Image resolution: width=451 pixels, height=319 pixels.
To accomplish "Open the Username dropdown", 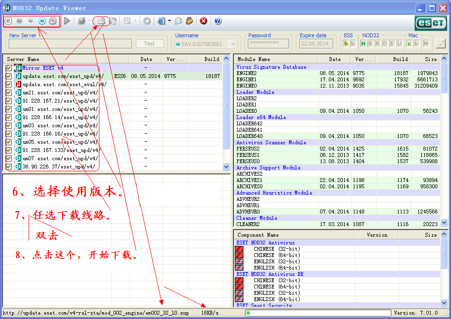I will coord(233,44).
